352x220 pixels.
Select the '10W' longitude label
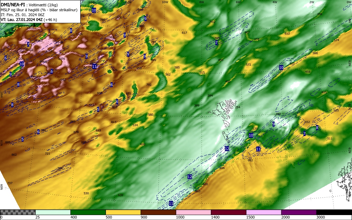[165, 2]
